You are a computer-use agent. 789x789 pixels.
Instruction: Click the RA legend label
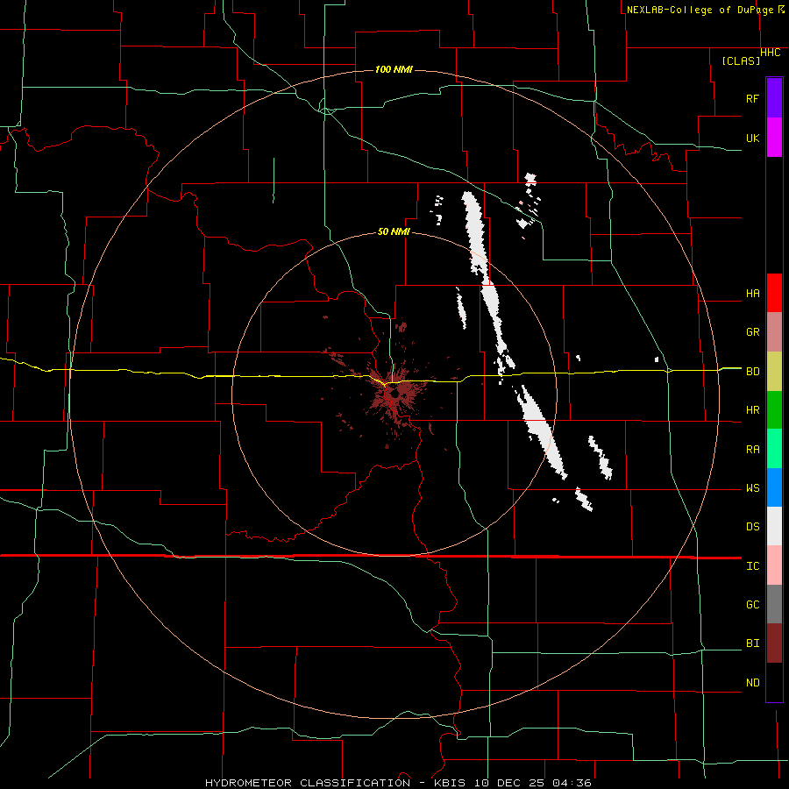752,450
